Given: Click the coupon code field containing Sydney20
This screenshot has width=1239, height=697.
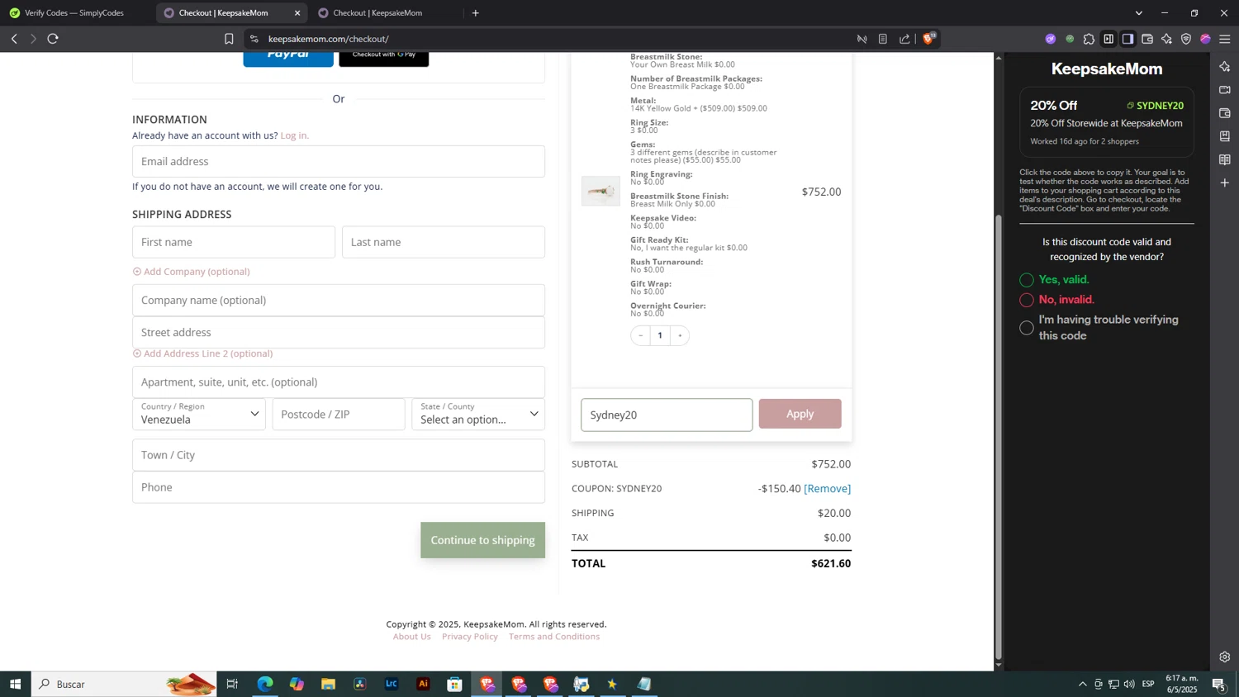Looking at the screenshot, I should click(667, 415).
